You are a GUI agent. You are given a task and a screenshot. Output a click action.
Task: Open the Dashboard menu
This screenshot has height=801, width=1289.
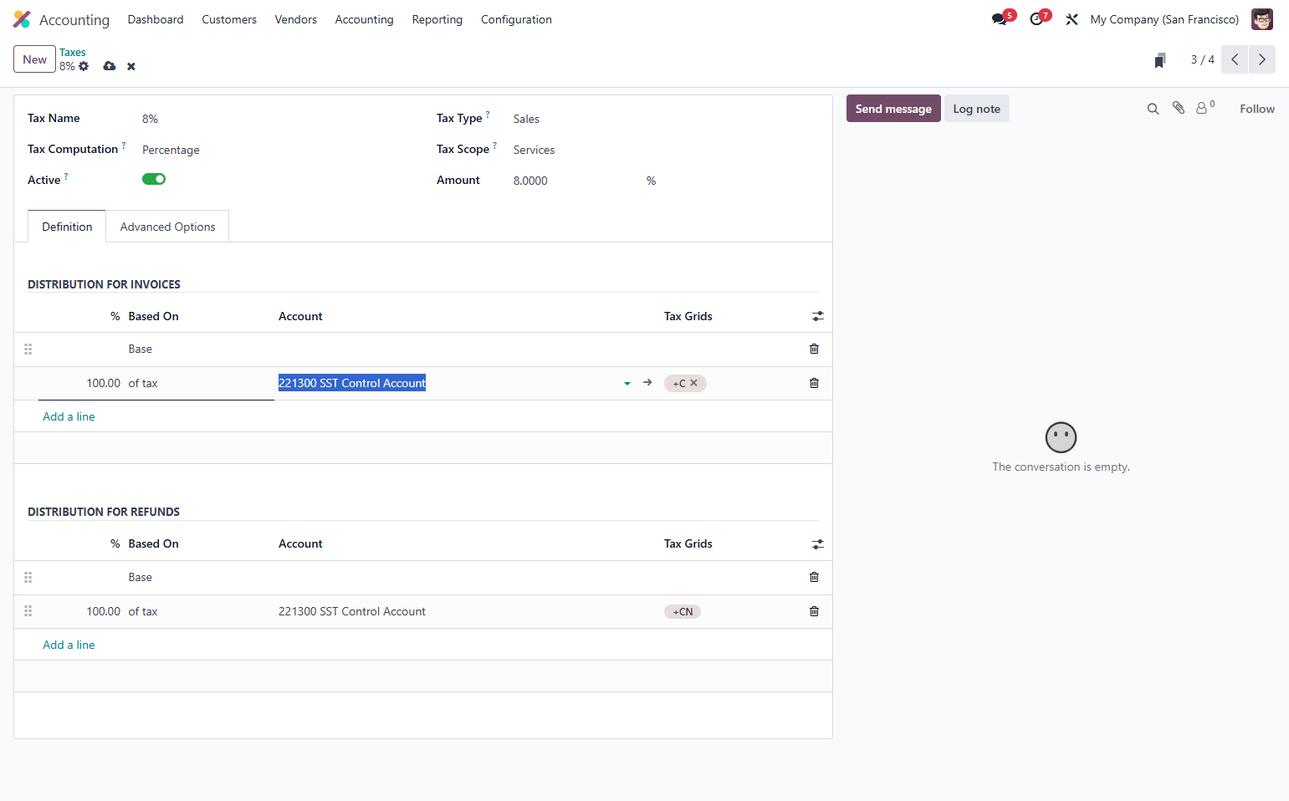[156, 19]
